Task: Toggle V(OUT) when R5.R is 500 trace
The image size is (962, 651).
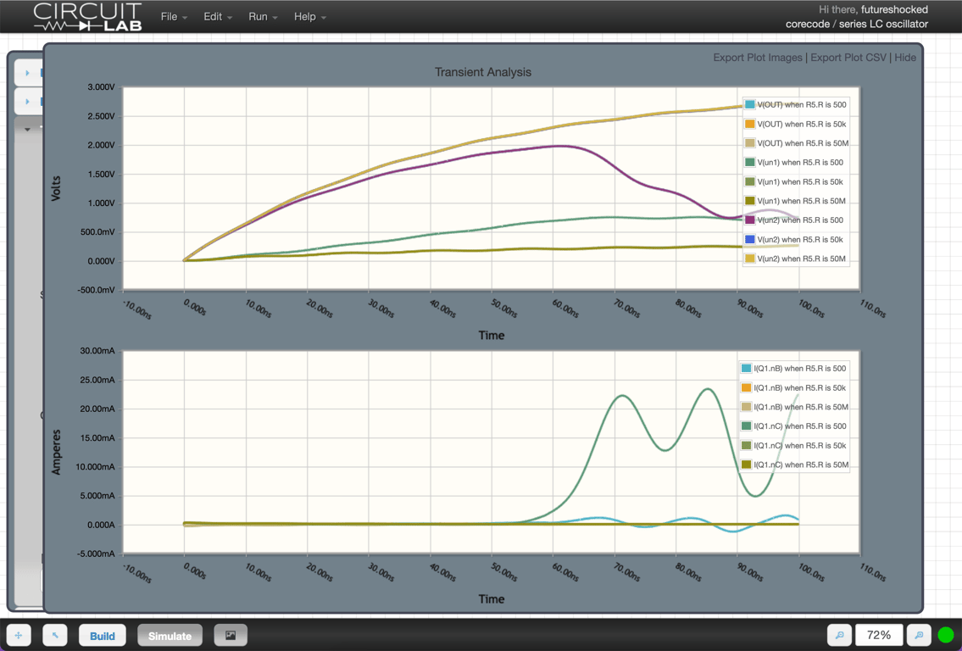Action: pos(801,105)
